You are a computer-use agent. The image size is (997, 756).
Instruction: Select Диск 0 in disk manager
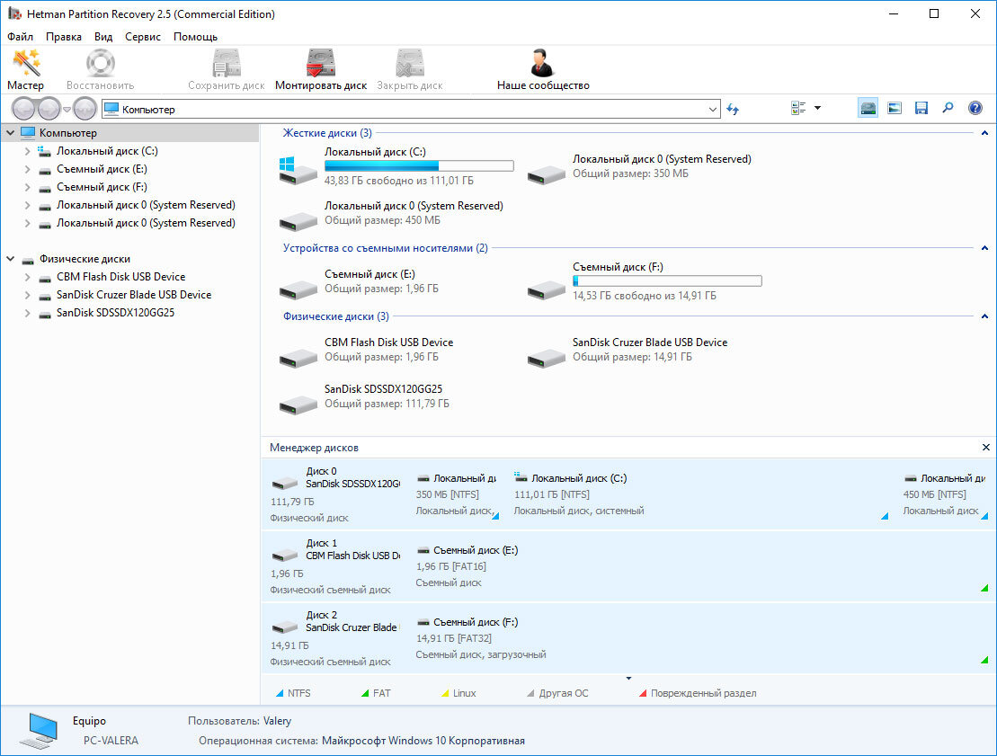pos(334,494)
